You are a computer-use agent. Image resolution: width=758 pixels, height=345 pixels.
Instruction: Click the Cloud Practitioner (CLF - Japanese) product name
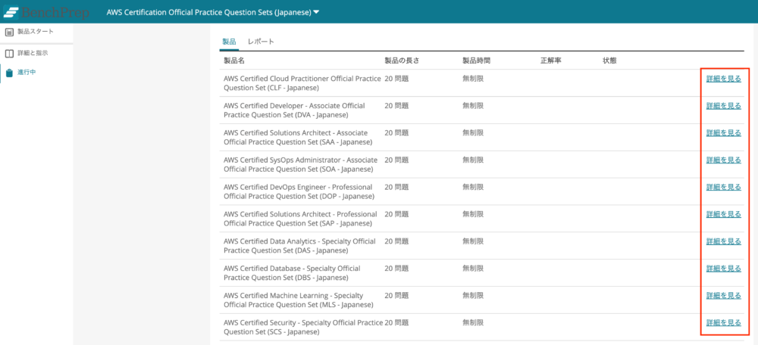click(302, 83)
